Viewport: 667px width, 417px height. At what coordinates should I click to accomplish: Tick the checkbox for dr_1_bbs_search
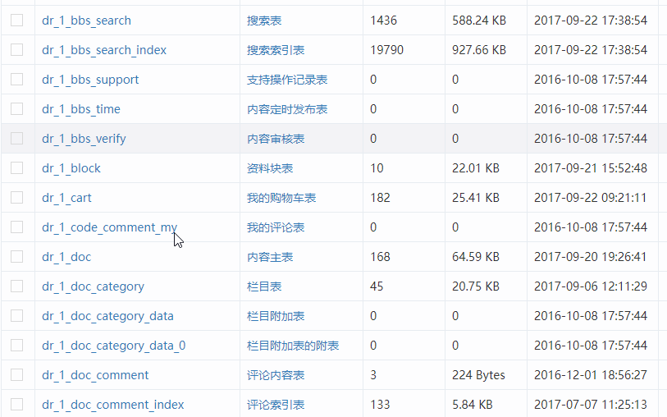point(17,21)
